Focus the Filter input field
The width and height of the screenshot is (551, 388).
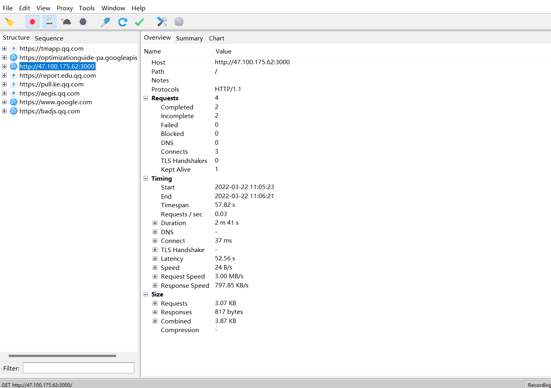78,368
